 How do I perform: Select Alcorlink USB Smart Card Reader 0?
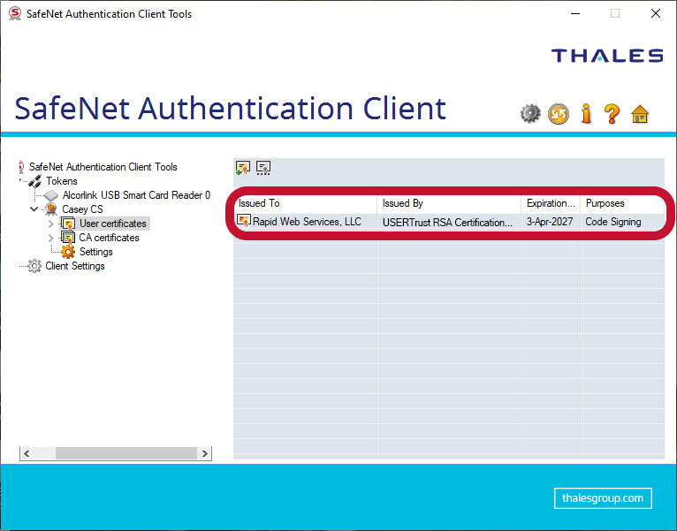pos(136,195)
